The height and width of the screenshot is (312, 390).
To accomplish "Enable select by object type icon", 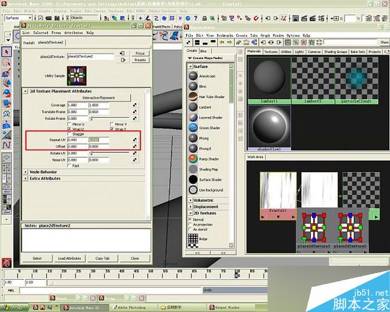I will click(x=115, y=18).
